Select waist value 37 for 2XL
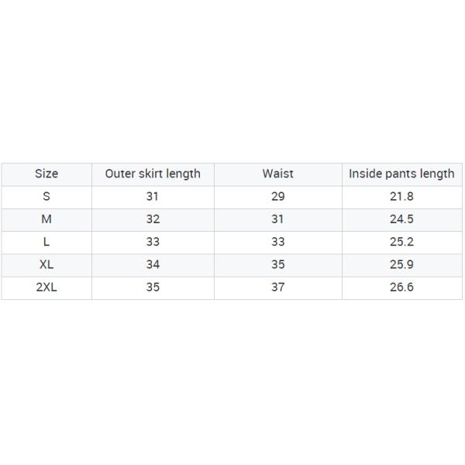Screen dimensions: 465x465 [277, 288]
